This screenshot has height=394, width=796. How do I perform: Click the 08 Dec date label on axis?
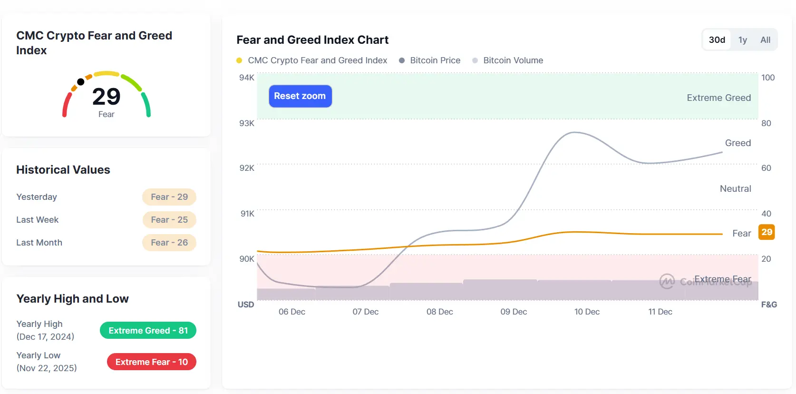coord(439,312)
